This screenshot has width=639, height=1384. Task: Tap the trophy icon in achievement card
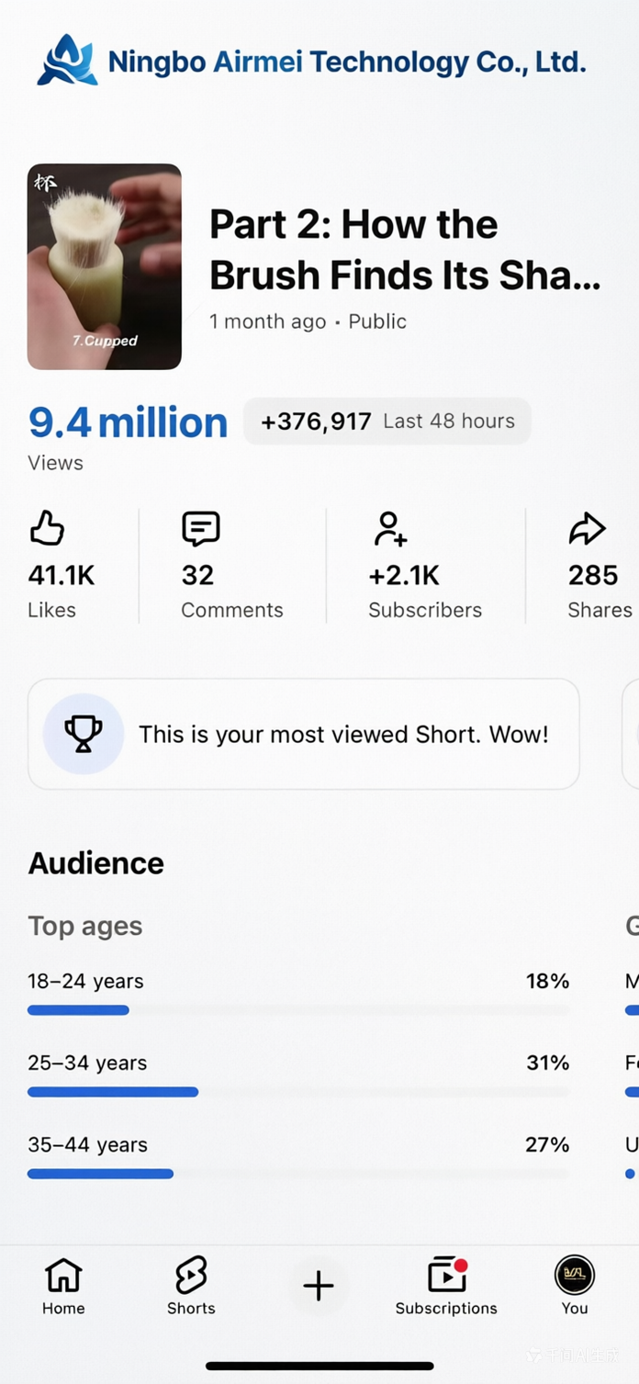(x=83, y=734)
